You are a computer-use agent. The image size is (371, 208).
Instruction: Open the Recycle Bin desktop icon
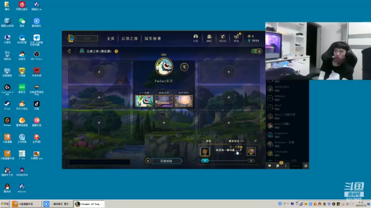(7, 55)
